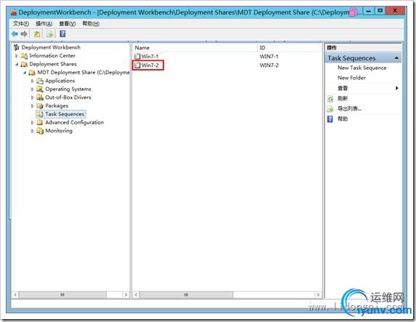The image size is (416, 322).
Task: Expand the Advanced Configuration tree node
Action: pyautogui.click(x=33, y=123)
